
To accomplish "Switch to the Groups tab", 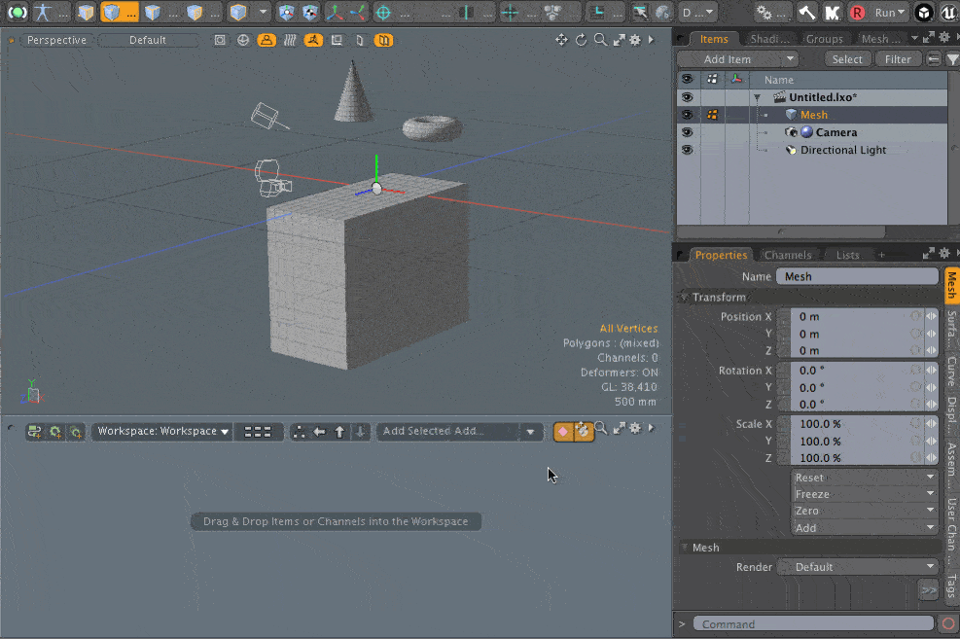I will (x=824, y=39).
